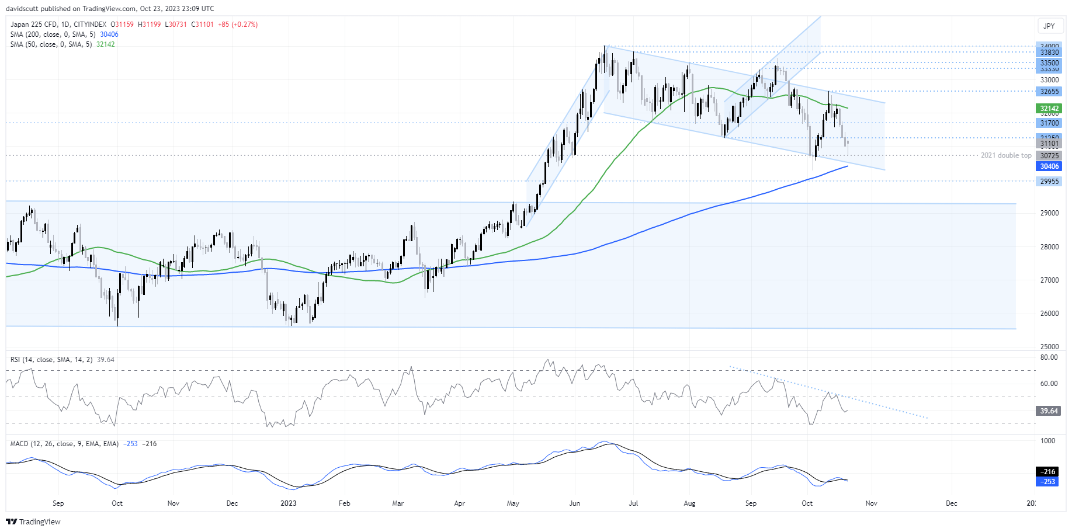Click the Jul label on time axis
1072x532 pixels.
633,503
